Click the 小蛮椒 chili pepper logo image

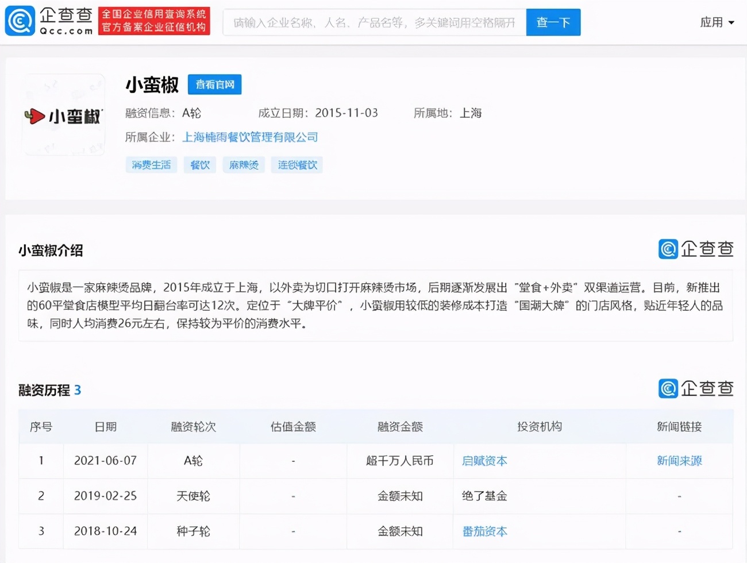coord(63,114)
